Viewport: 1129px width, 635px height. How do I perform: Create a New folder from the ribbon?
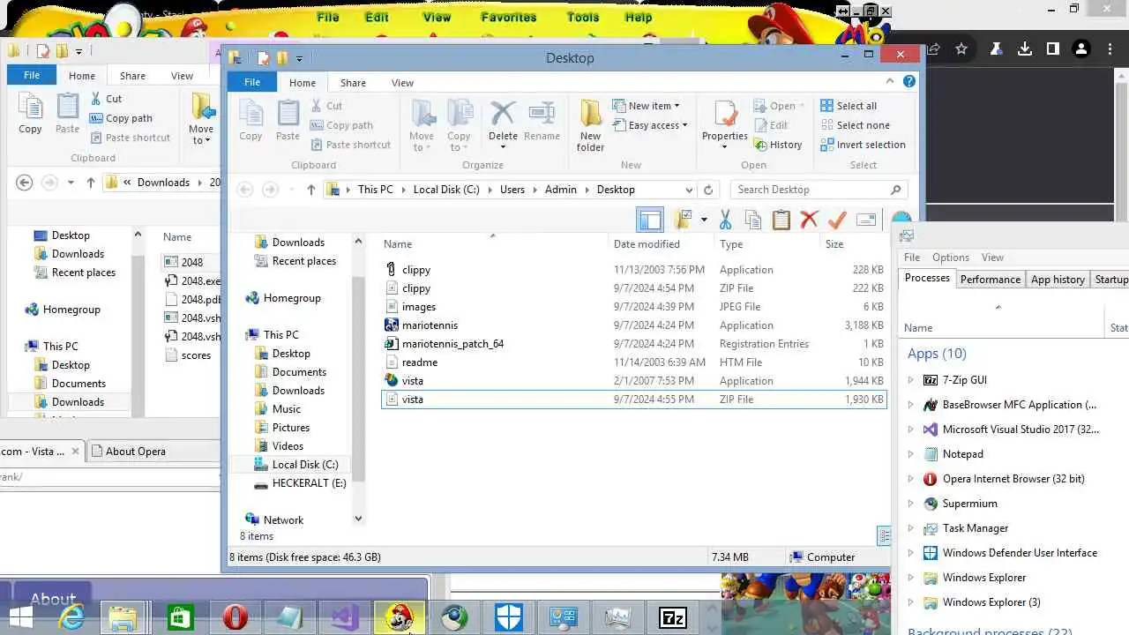coord(591,125)
